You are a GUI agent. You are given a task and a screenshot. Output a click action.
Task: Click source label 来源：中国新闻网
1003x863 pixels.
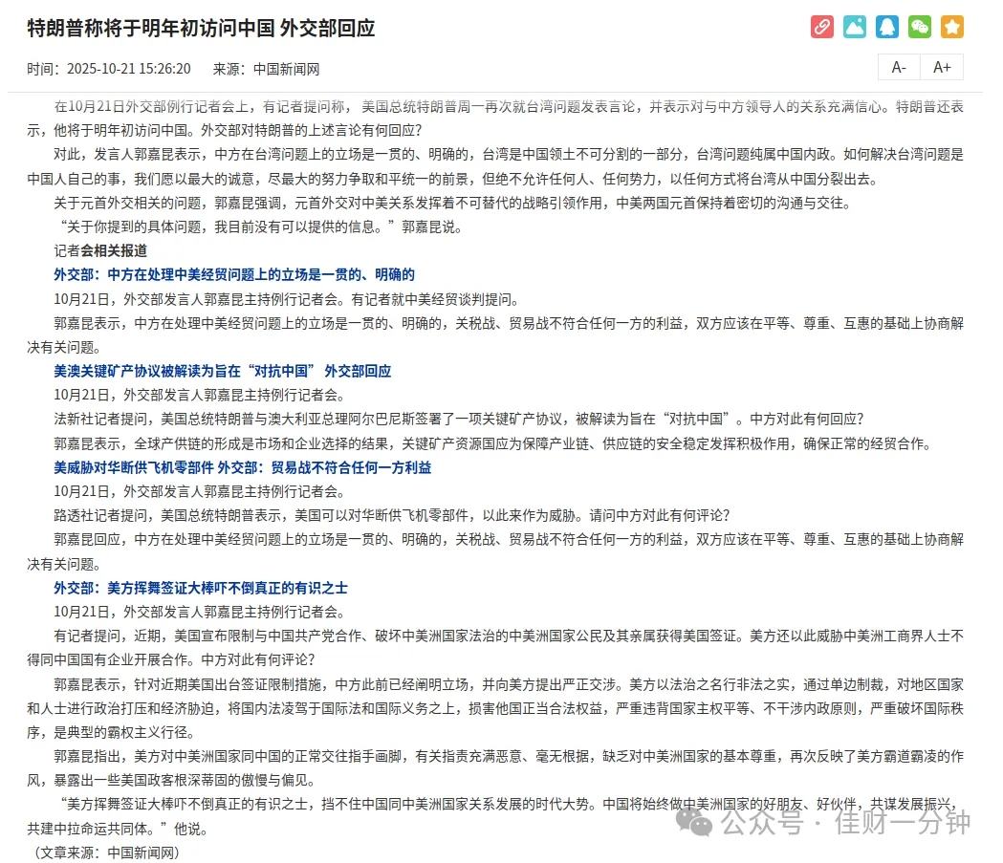tap(266, 69)
